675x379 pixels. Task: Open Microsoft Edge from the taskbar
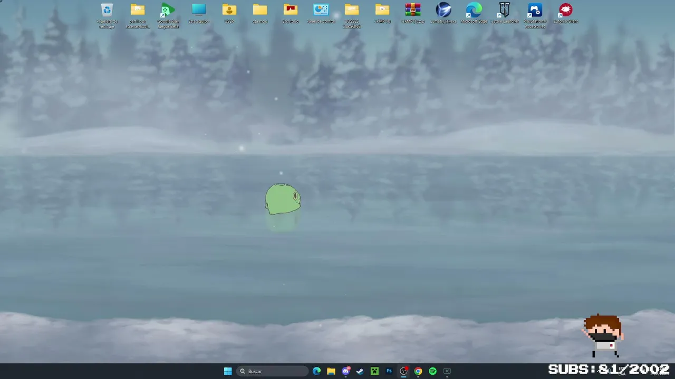316,371
